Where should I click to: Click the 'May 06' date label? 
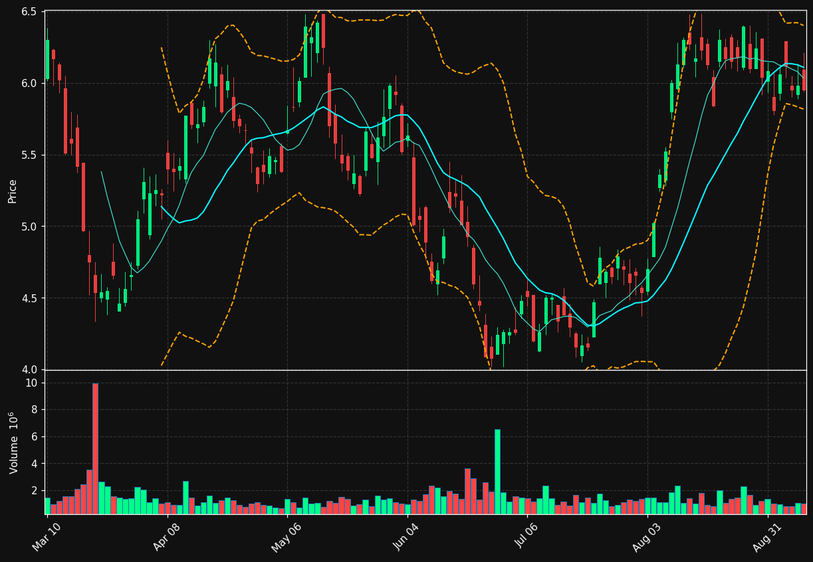click(286, 537)
